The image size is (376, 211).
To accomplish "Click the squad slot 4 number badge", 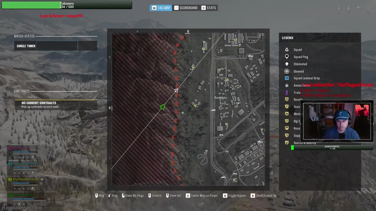I will point(10,148).
